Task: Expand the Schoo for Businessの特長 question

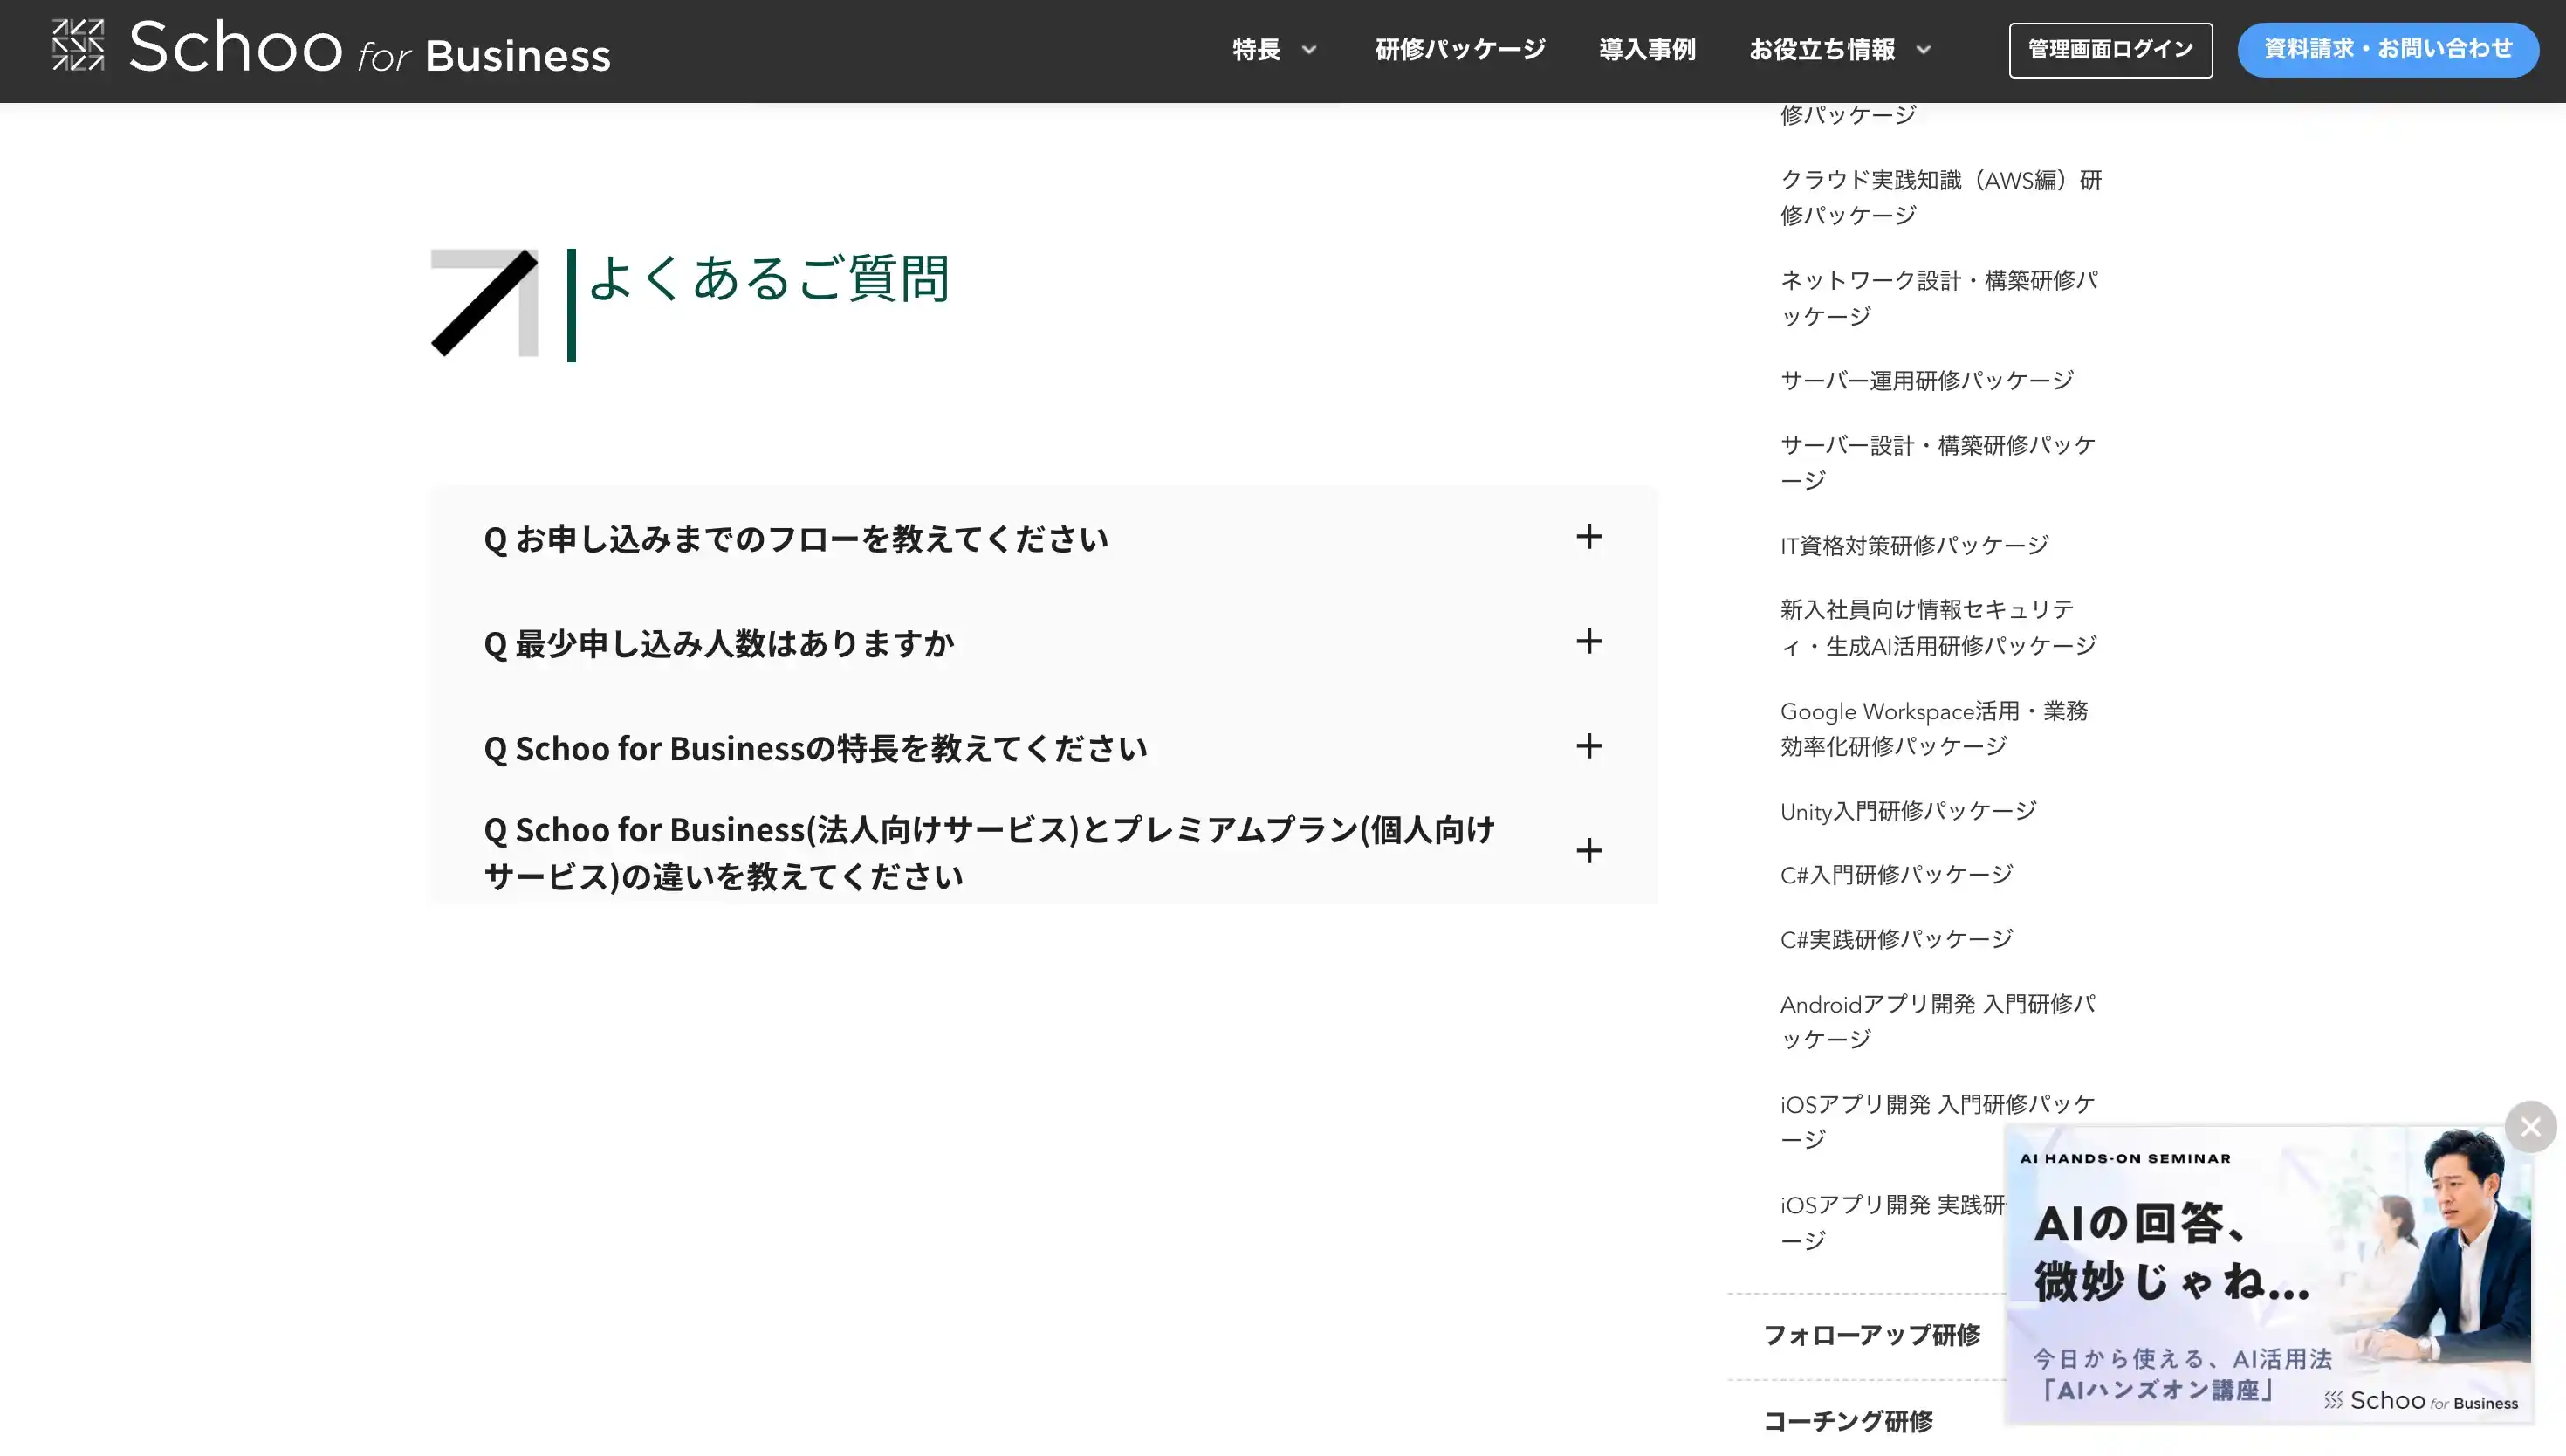Action: (1043, 747)
